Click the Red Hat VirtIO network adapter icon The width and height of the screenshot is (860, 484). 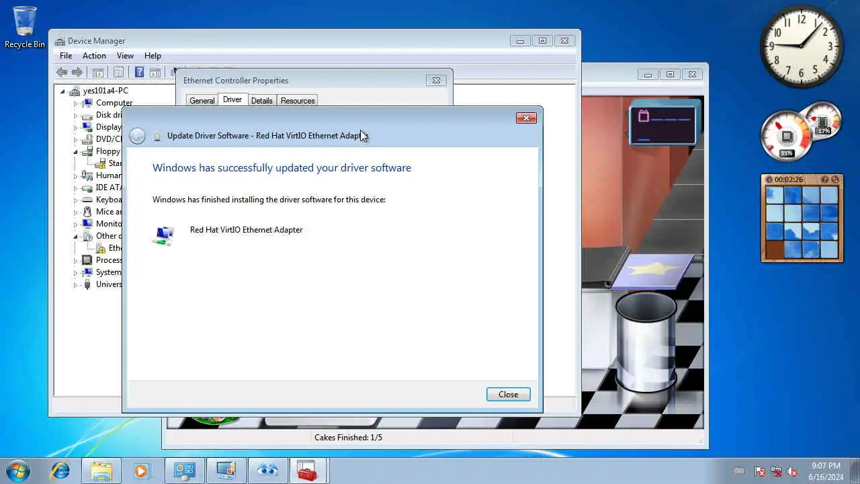[163, 235]
